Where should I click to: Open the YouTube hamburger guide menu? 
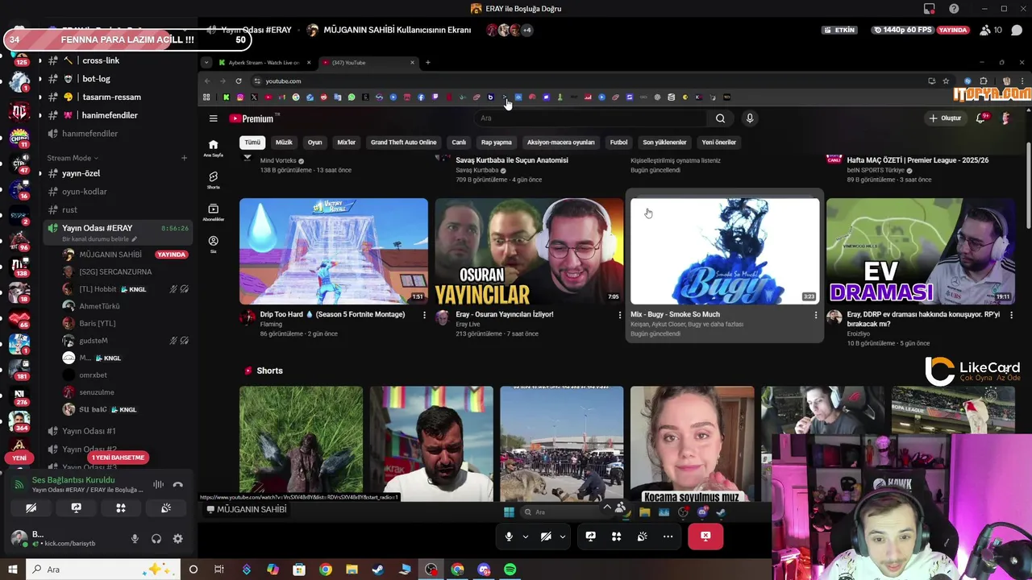(x=213, y=118)
